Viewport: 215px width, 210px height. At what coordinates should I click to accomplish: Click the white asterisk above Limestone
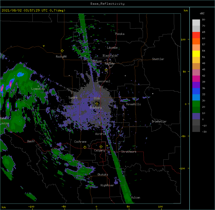[38, 86]
